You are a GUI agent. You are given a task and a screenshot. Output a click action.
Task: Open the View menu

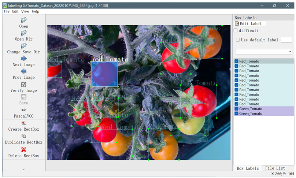pyautogui.click(x=25, y=11)
